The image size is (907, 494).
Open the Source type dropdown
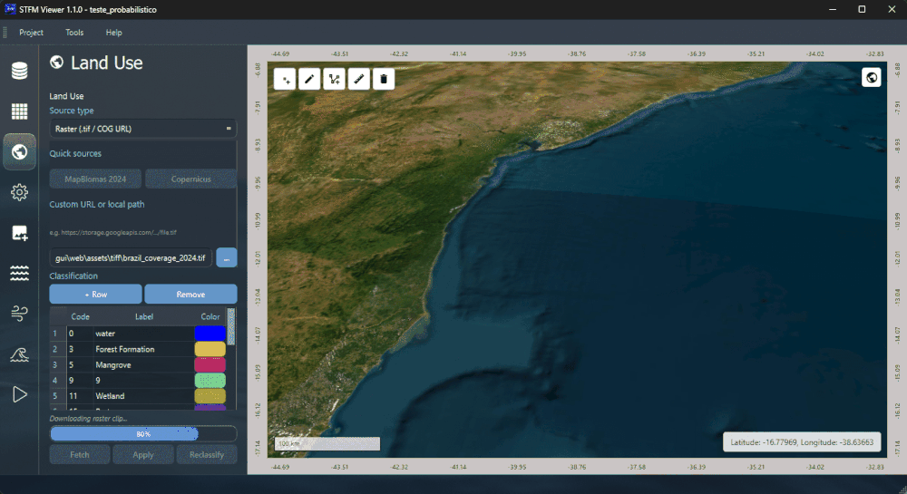pyautogui.click(x=143, y=129)
